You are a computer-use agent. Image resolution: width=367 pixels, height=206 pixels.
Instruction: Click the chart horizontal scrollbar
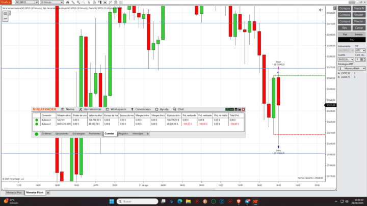coord(169,189)
